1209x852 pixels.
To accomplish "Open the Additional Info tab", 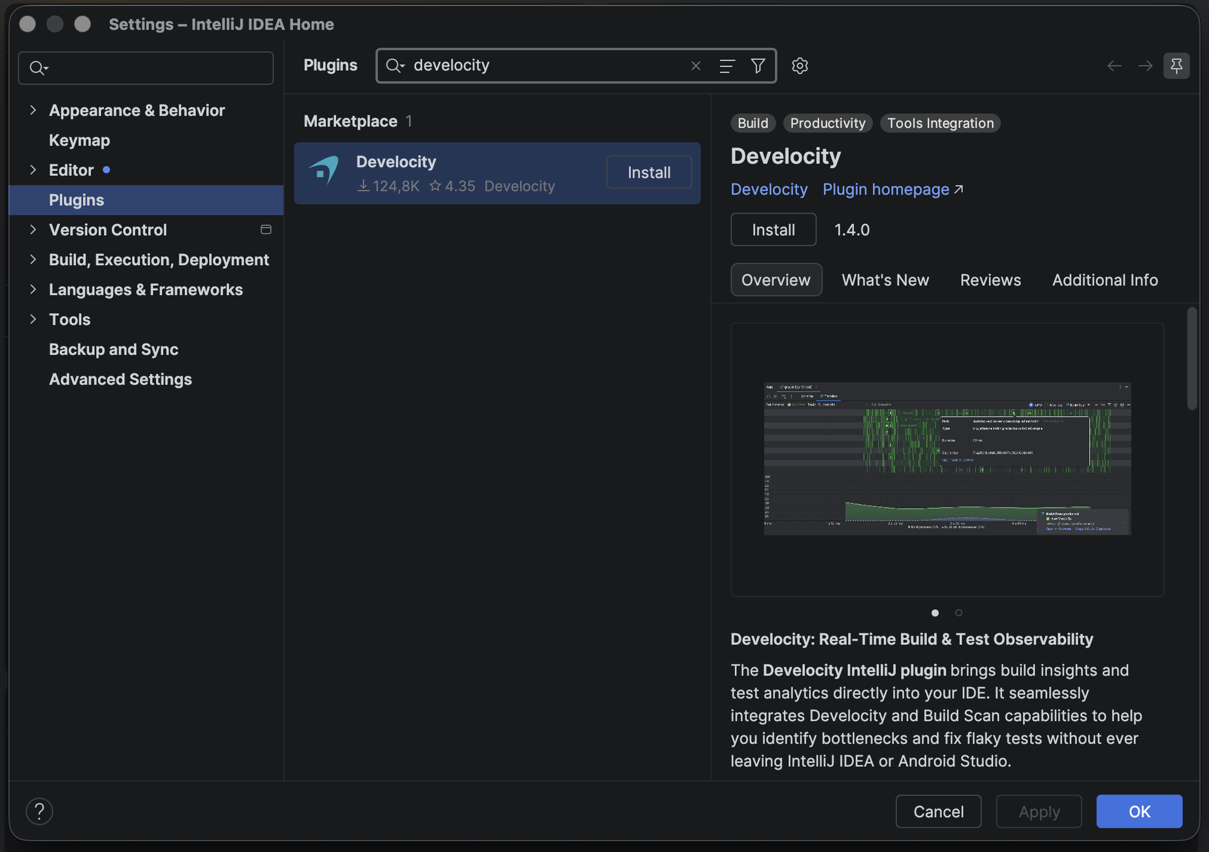I will (1105, 280).
